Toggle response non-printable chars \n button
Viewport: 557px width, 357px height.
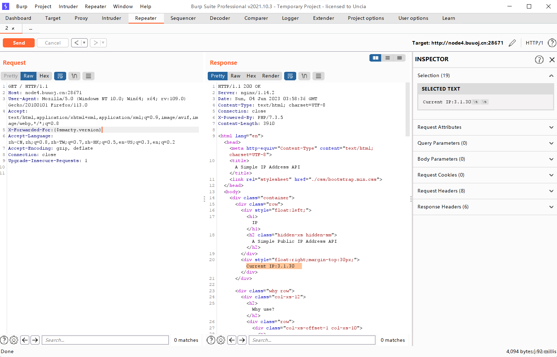[x=304, y=76]
